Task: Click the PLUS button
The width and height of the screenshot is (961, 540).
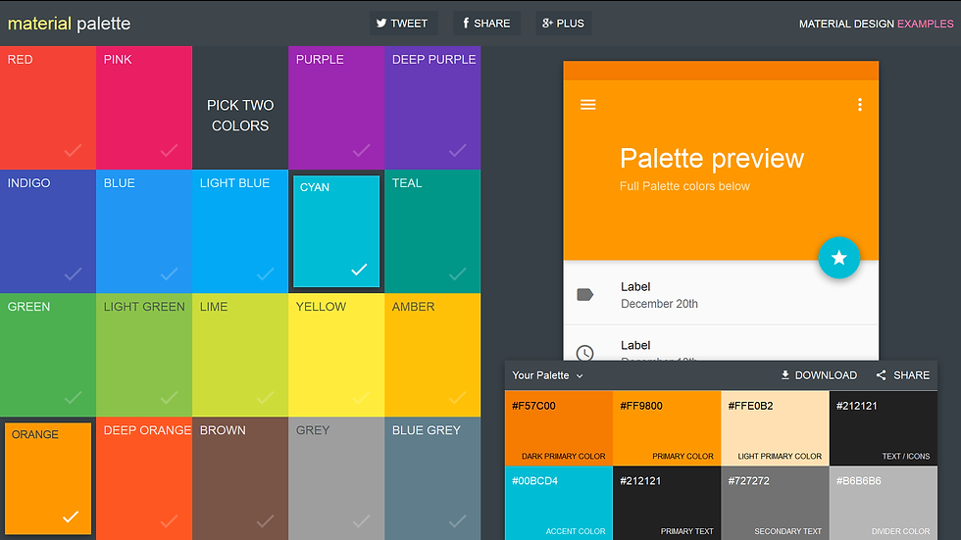Action: (x=563, y=24)
